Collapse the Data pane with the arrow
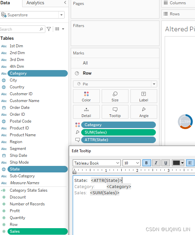Screen dimensions: 195x235 [x=65, y=2]
